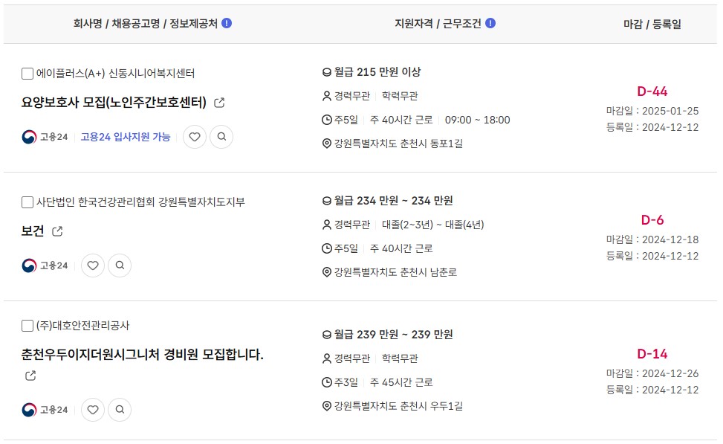723x444 pixels.
Task: Click 고용24 입사지원 가능 link
Action: pos(126,137)
